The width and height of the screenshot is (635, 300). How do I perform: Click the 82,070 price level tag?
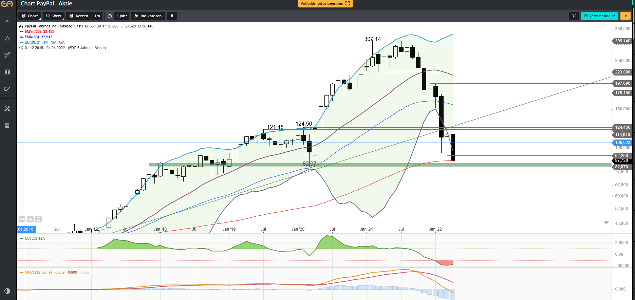pyautogui.click(x=621, y=167)
